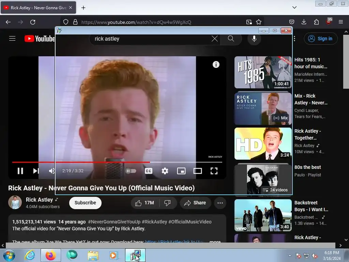
Task: Go back in Firefox
Action: tap(8, 22)
